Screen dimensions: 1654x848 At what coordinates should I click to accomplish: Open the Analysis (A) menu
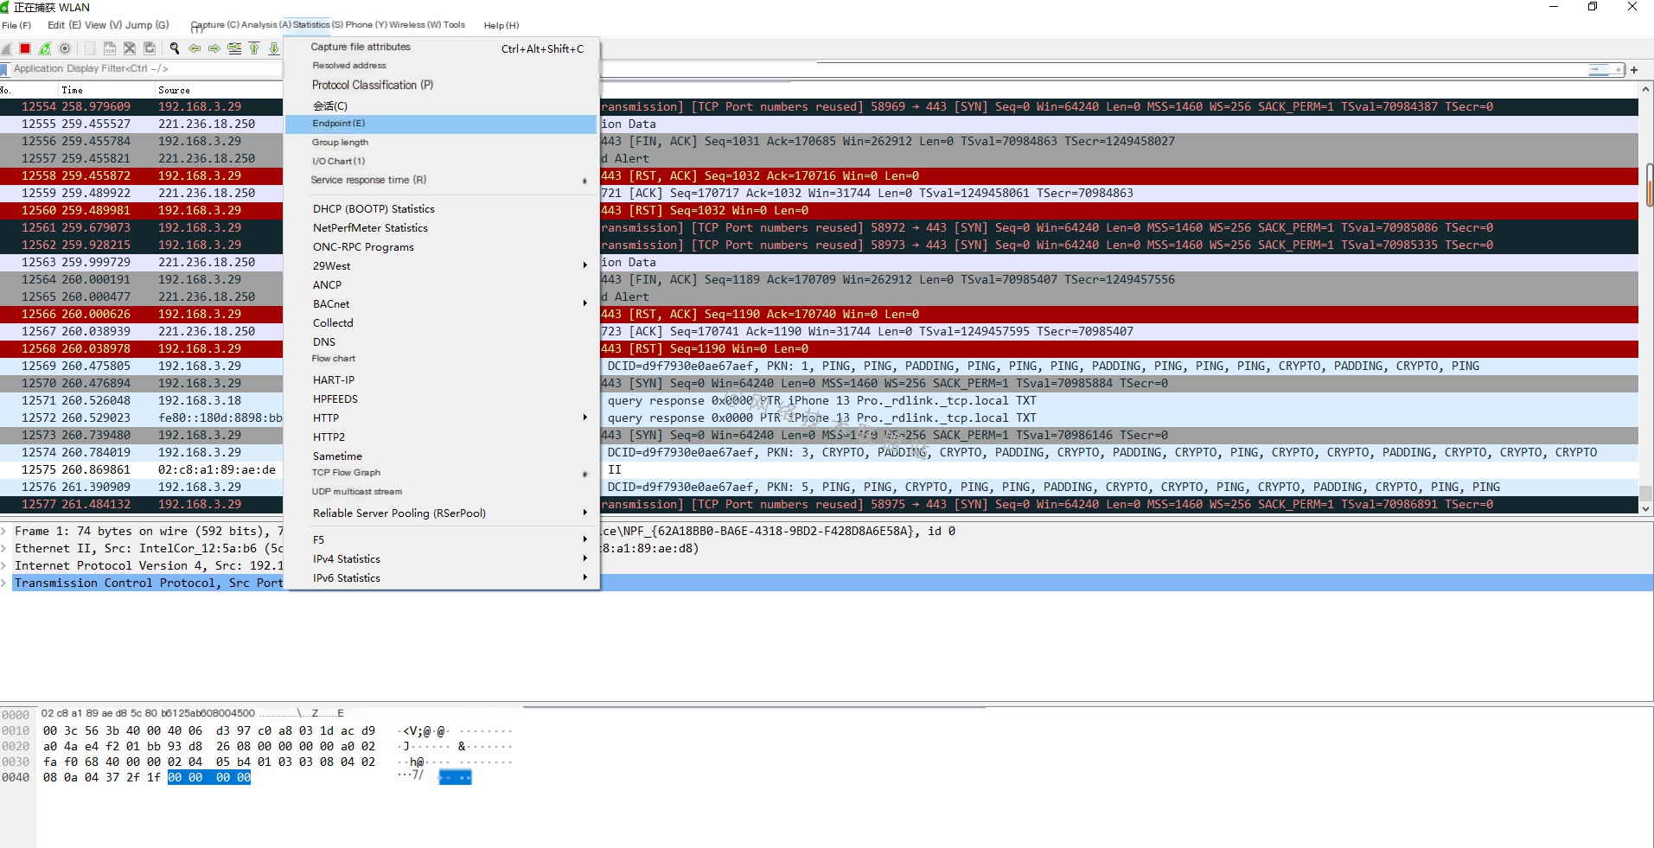pos(266,25)
